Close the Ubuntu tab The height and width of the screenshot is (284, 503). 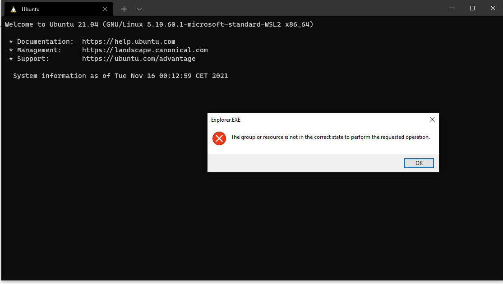coord(105,9)
